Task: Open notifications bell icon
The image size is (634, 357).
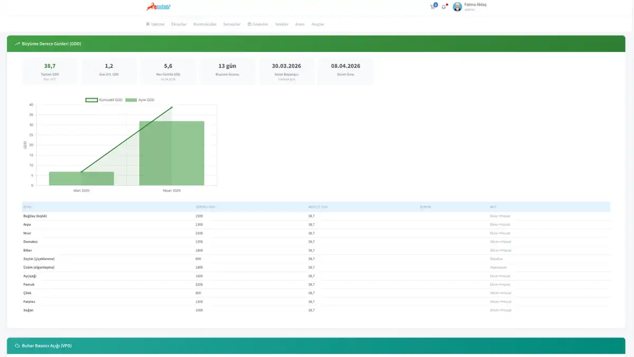Action: pyautogui.click(x=444, y=7)
